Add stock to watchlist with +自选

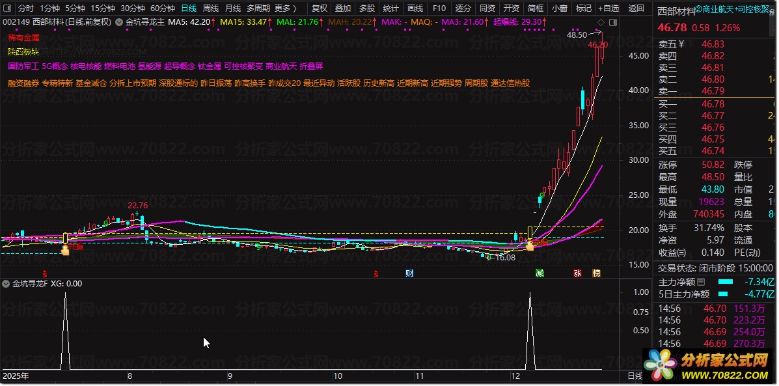click(608, 8)
